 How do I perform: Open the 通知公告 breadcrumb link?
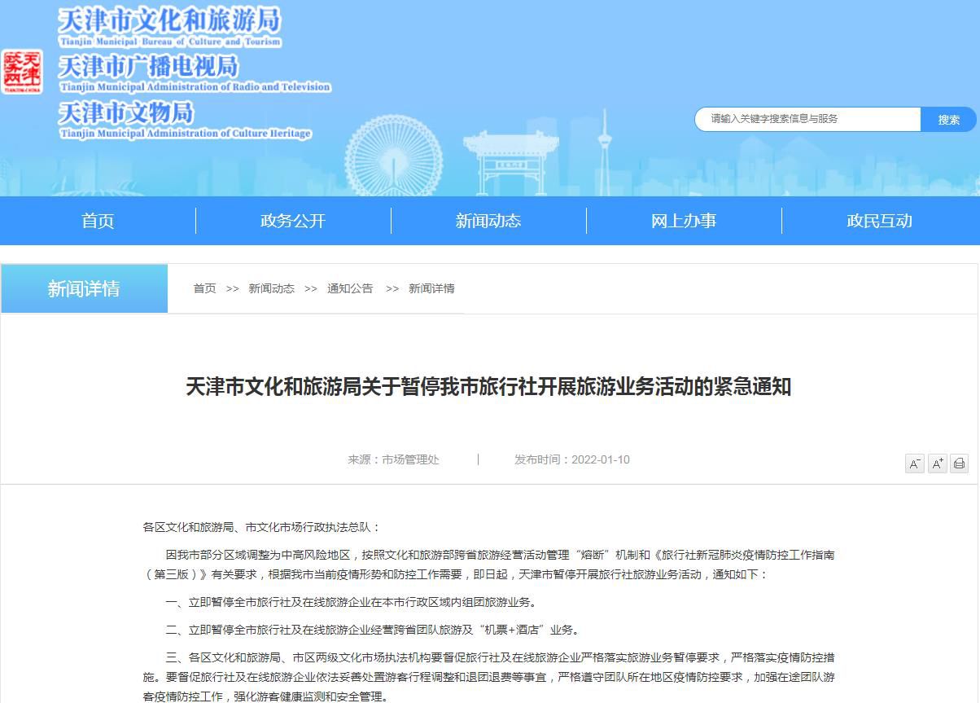(x=349, y=288)
